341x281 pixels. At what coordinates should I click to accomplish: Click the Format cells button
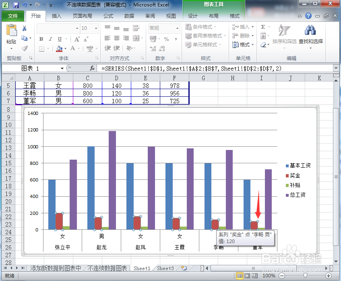(x=243, y=45)
